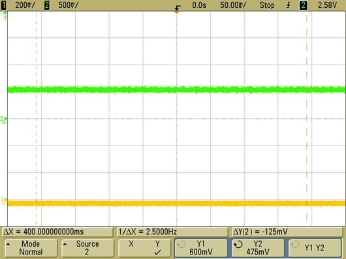The width and height of the screenshot is (346, 259).
Task: Click the falling edge trigger slope icon
Action: pyautogui.click(x=288, y=5)
